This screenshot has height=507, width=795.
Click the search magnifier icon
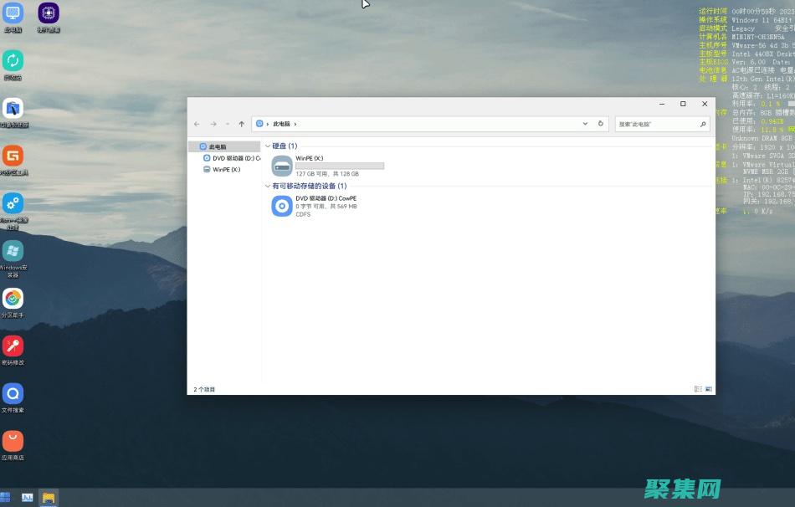(x=703, y=124)
